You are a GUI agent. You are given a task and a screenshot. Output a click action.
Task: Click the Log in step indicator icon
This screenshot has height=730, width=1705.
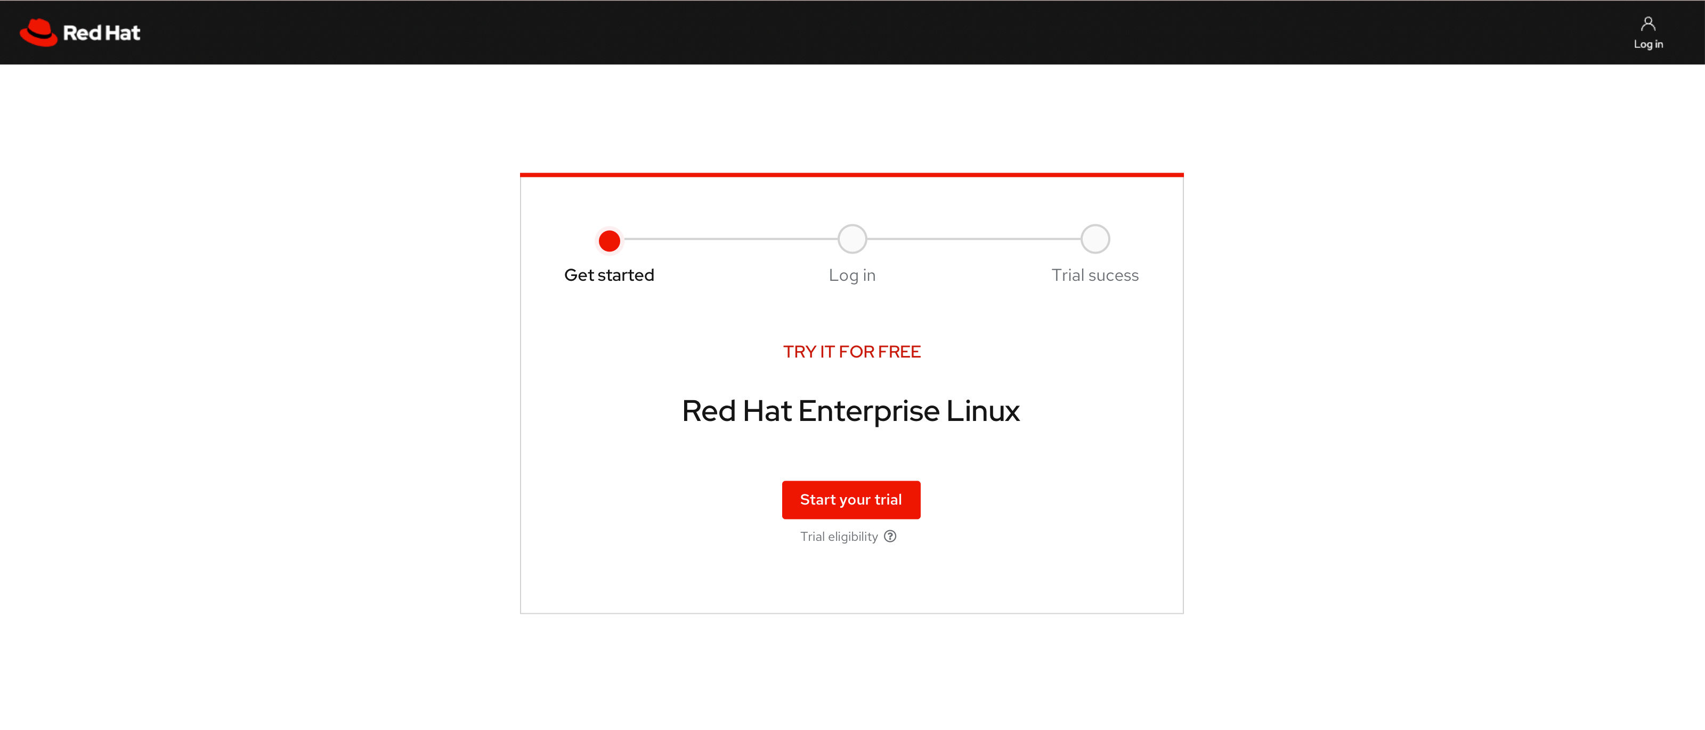click(x=851, y=238)
